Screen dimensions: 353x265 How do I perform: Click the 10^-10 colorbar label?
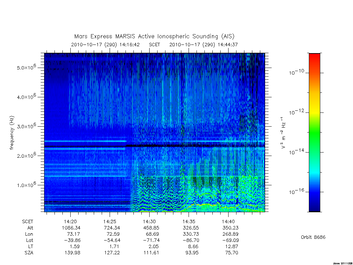[x=296, y=72]
